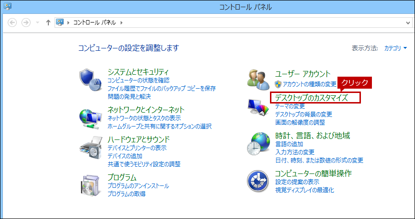This screenshot has height=219, width=415.
Task: Expand the address bar history dropdown
Action: tap(408, 23)
